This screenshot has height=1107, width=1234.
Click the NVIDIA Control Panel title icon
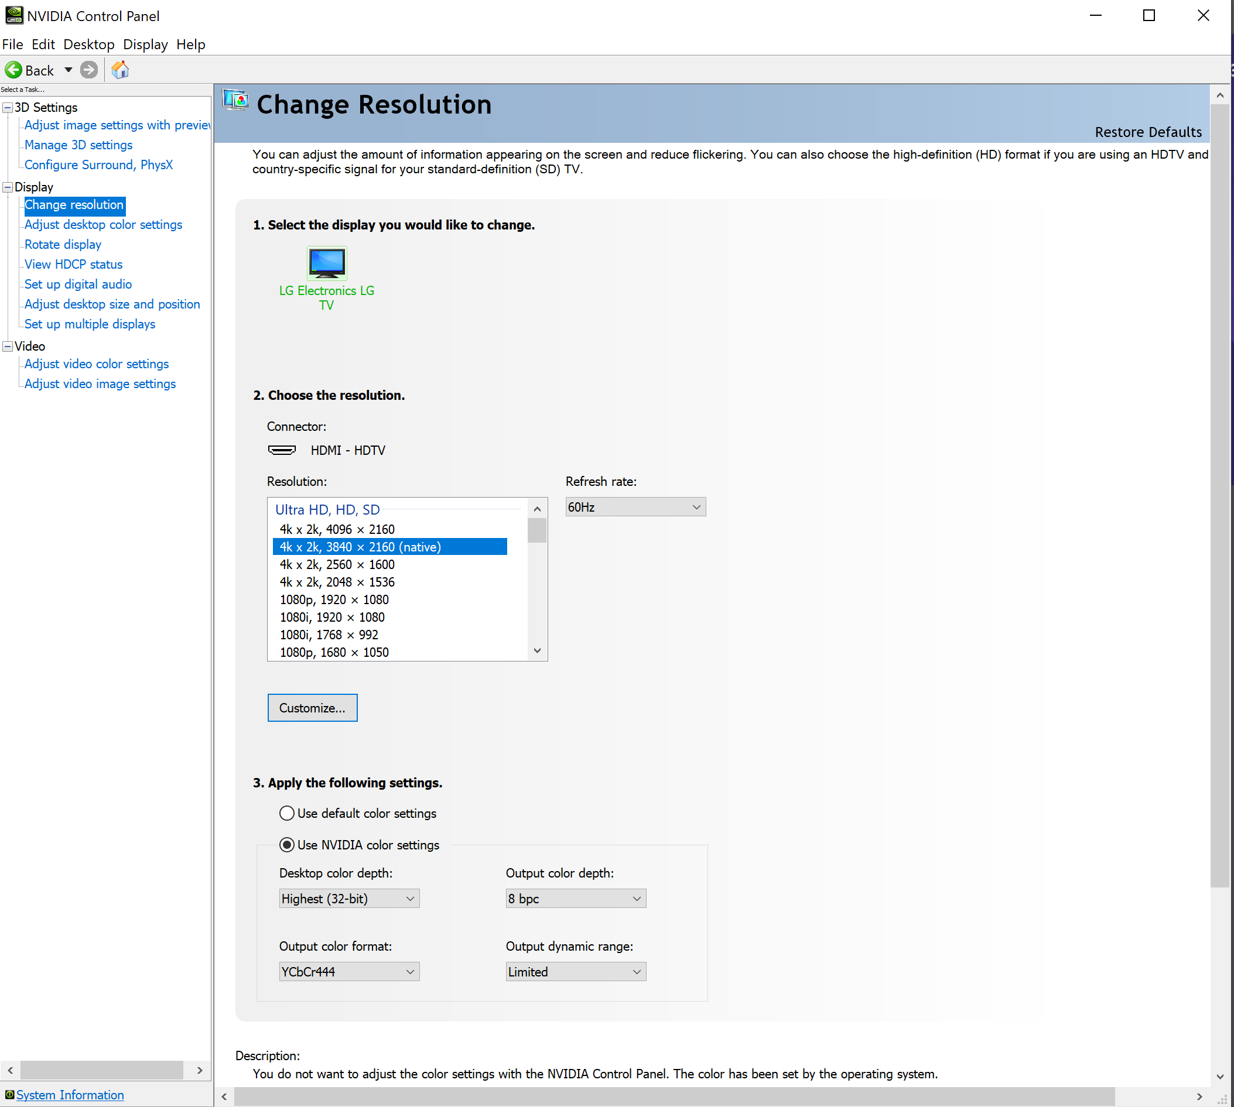(13, 15)
